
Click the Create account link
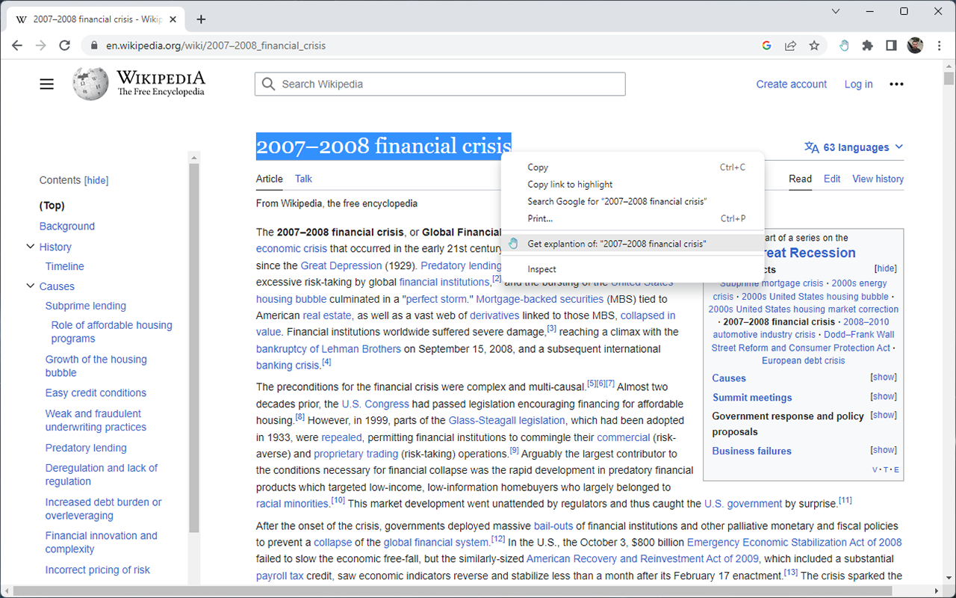pos(791,84)
